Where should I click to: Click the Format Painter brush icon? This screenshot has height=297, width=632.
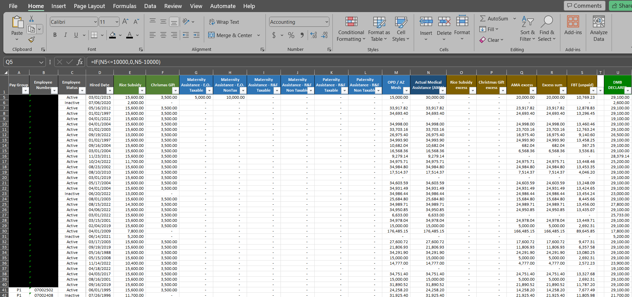click(x=31, y=40)
